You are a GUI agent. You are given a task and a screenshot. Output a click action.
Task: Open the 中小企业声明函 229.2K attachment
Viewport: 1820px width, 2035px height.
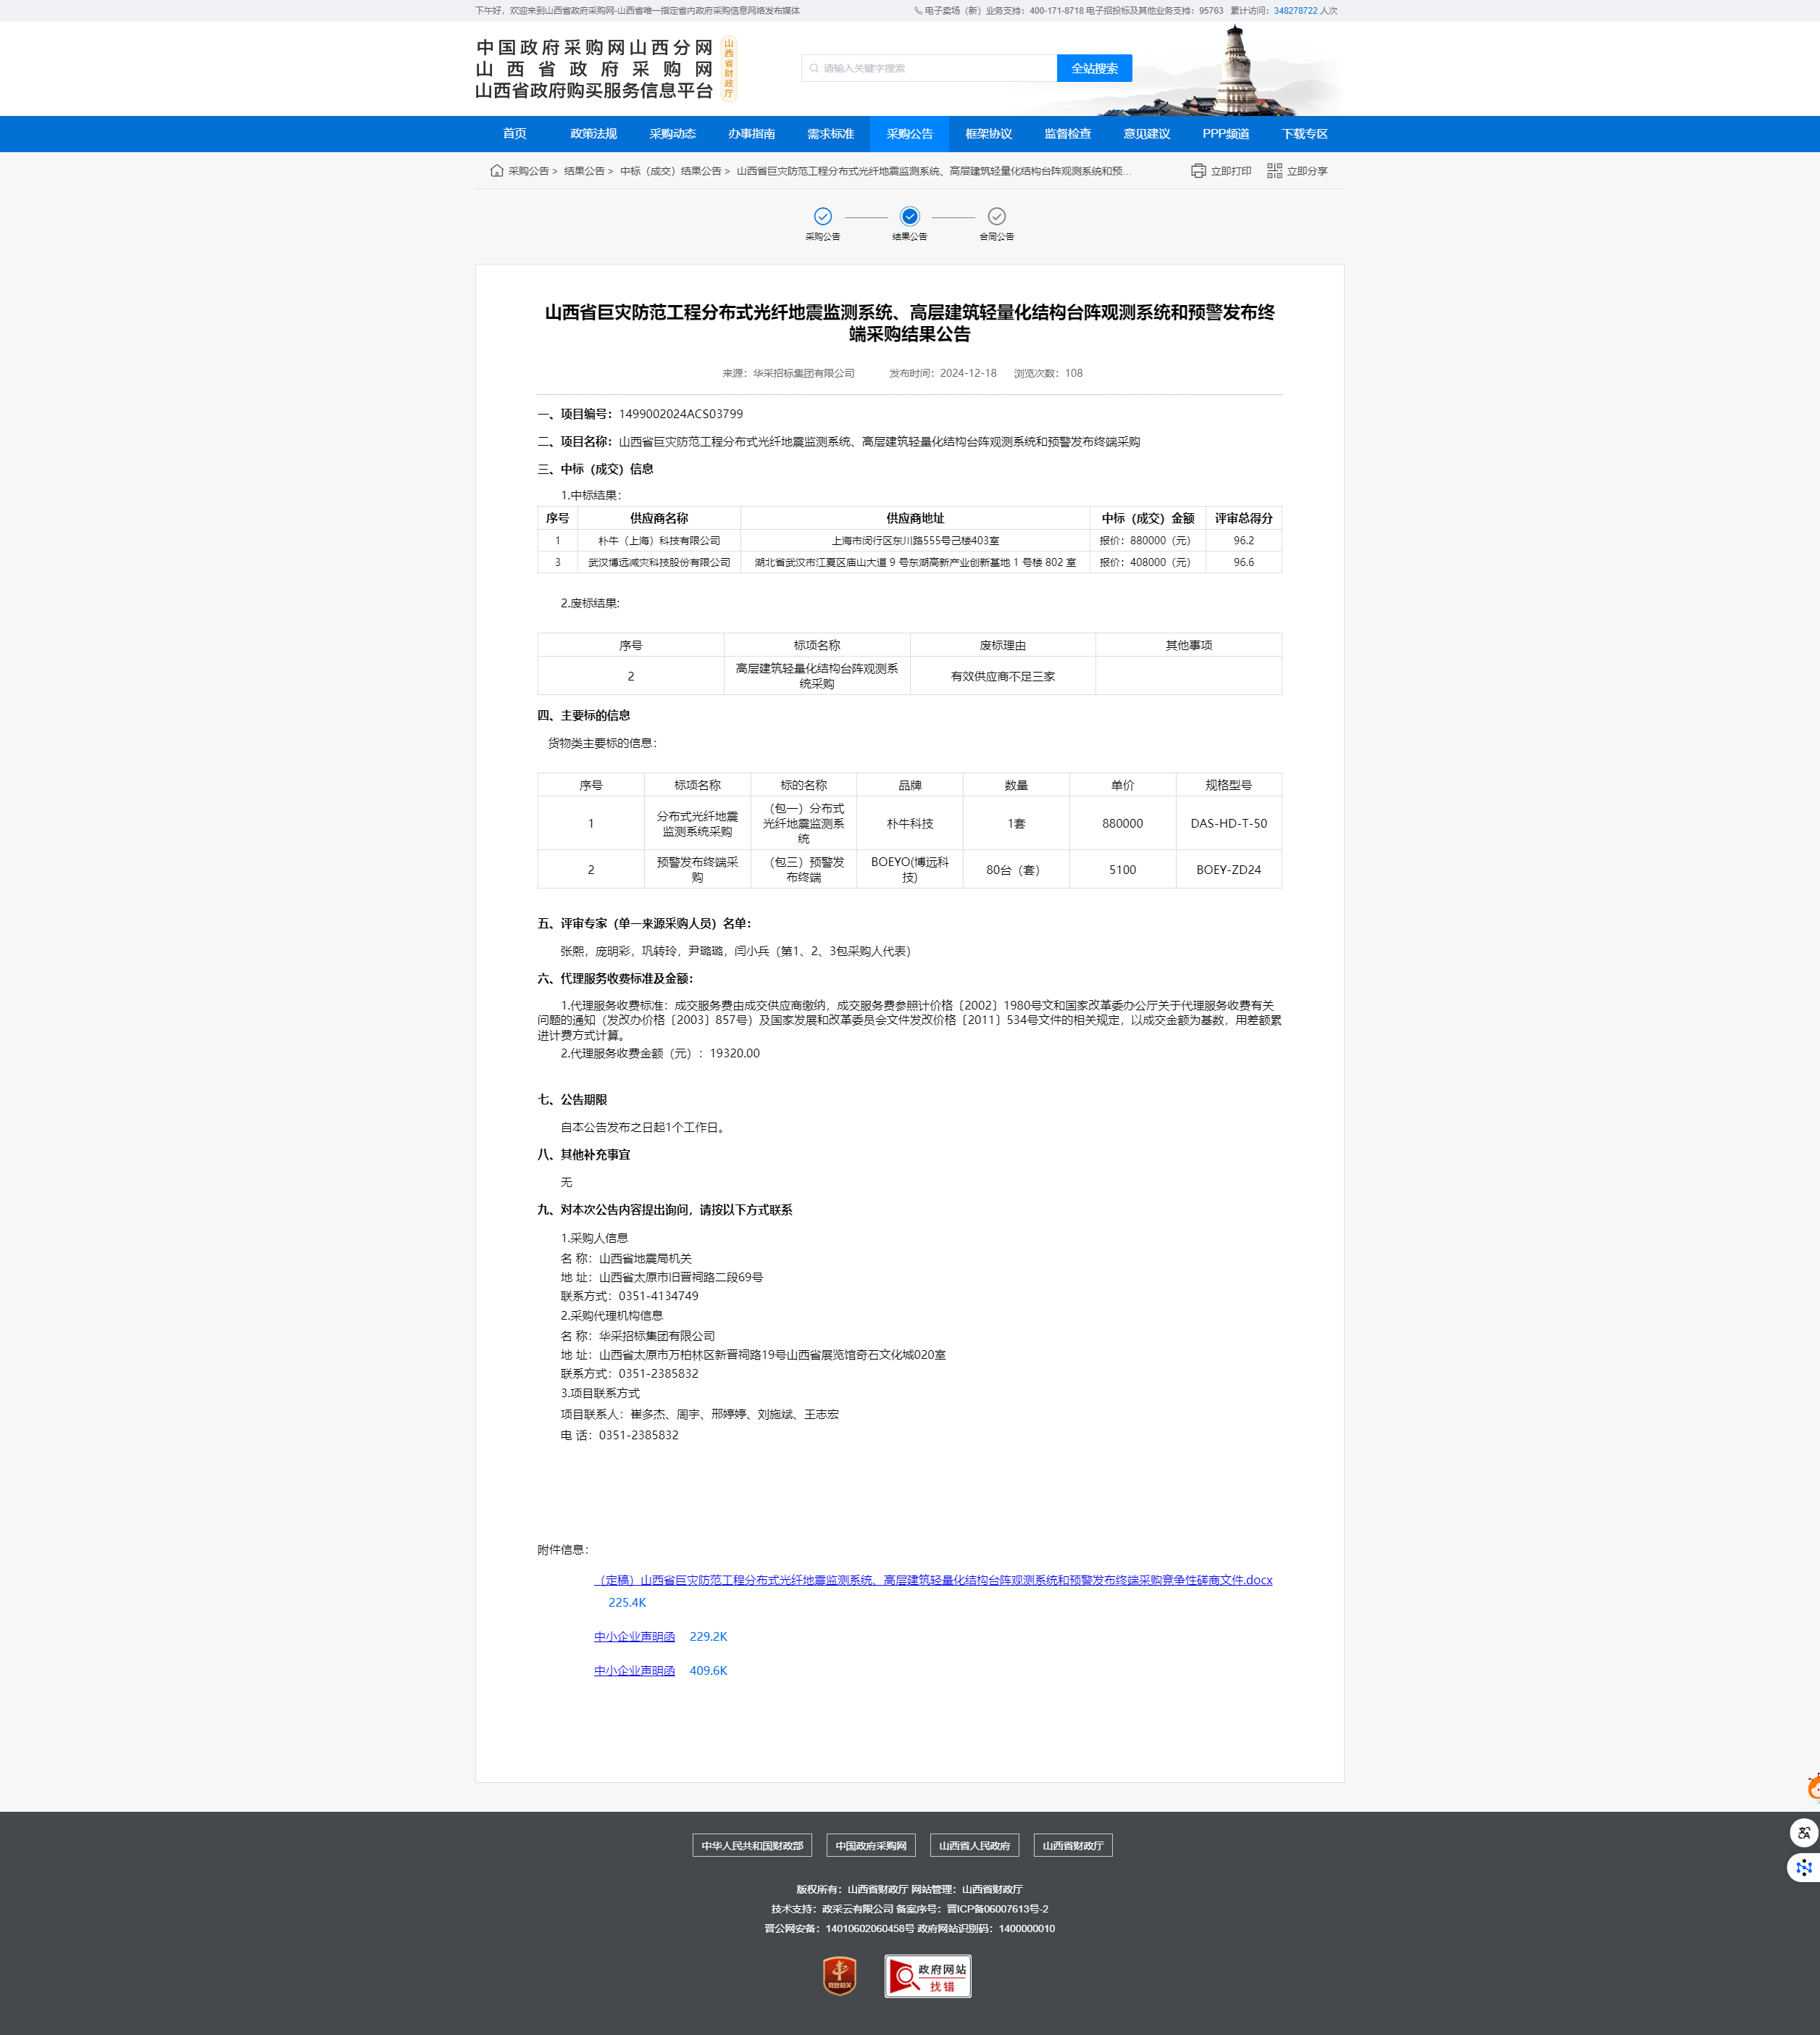(x=635, y=1637)
